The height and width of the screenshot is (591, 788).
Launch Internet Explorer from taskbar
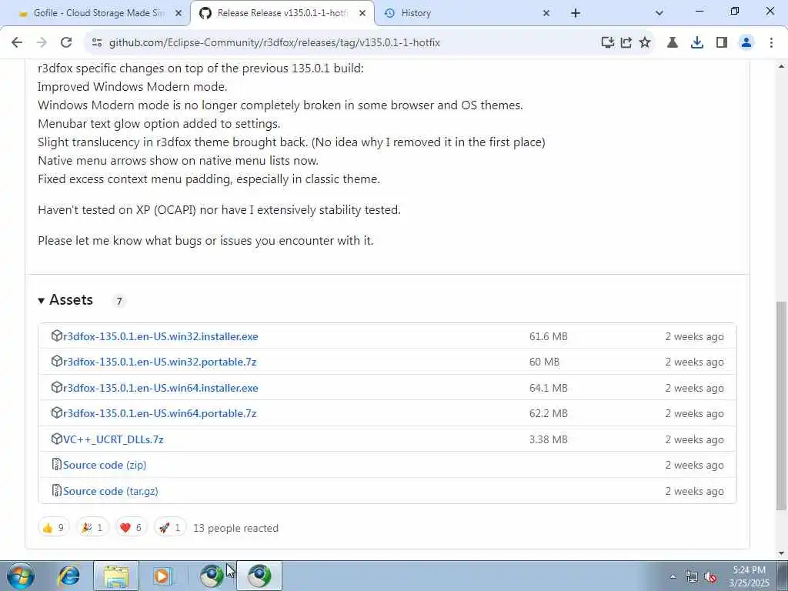click(x=68, y=576)
